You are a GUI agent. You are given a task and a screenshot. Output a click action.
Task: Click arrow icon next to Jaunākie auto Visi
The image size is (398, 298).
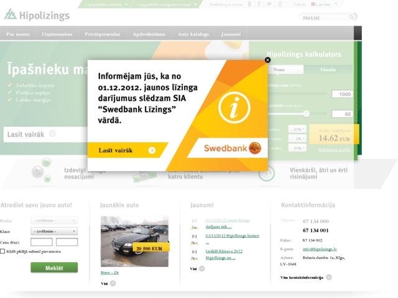[113, 283]
